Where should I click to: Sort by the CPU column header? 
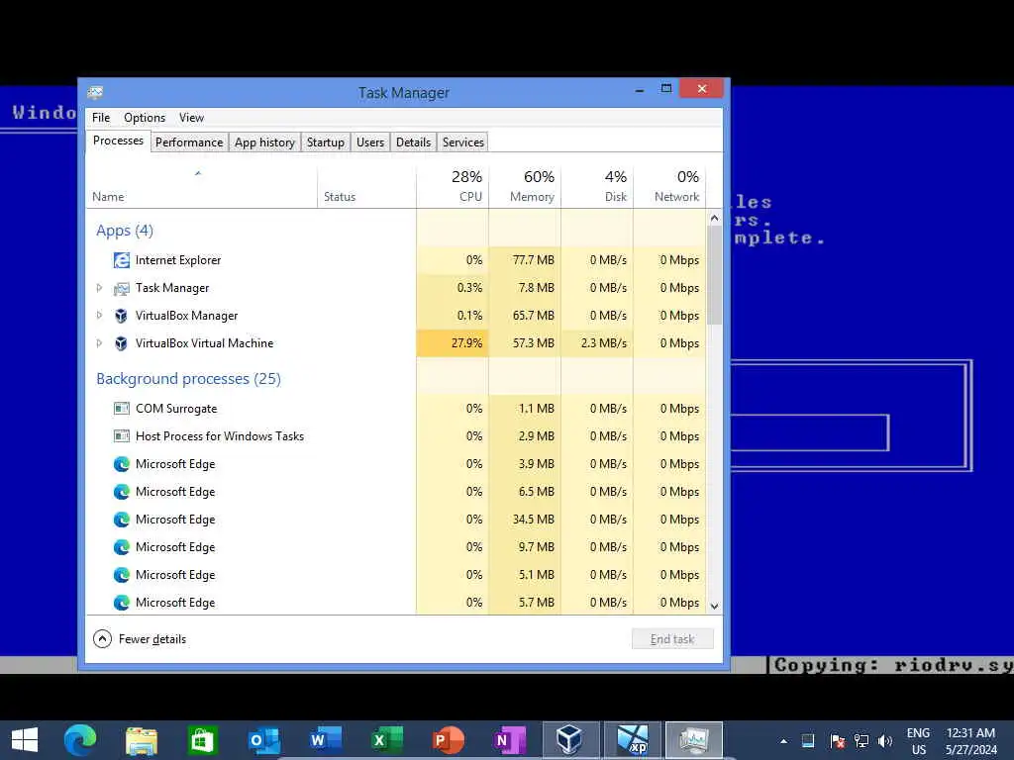(x=453, y=187)
